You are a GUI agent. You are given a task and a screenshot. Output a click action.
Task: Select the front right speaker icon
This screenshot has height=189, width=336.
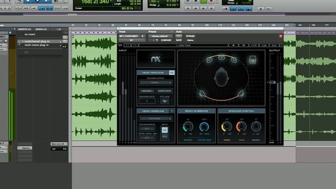234,60
